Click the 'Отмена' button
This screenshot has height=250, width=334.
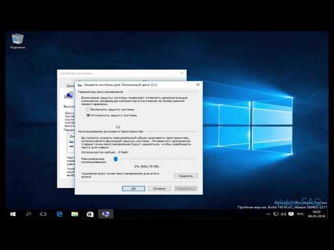tap(159, 189)
